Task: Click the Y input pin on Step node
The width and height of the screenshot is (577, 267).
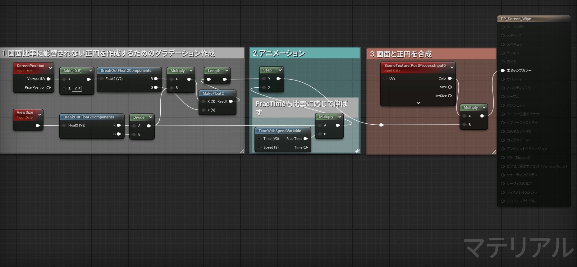Action: [x=264, y=79]
